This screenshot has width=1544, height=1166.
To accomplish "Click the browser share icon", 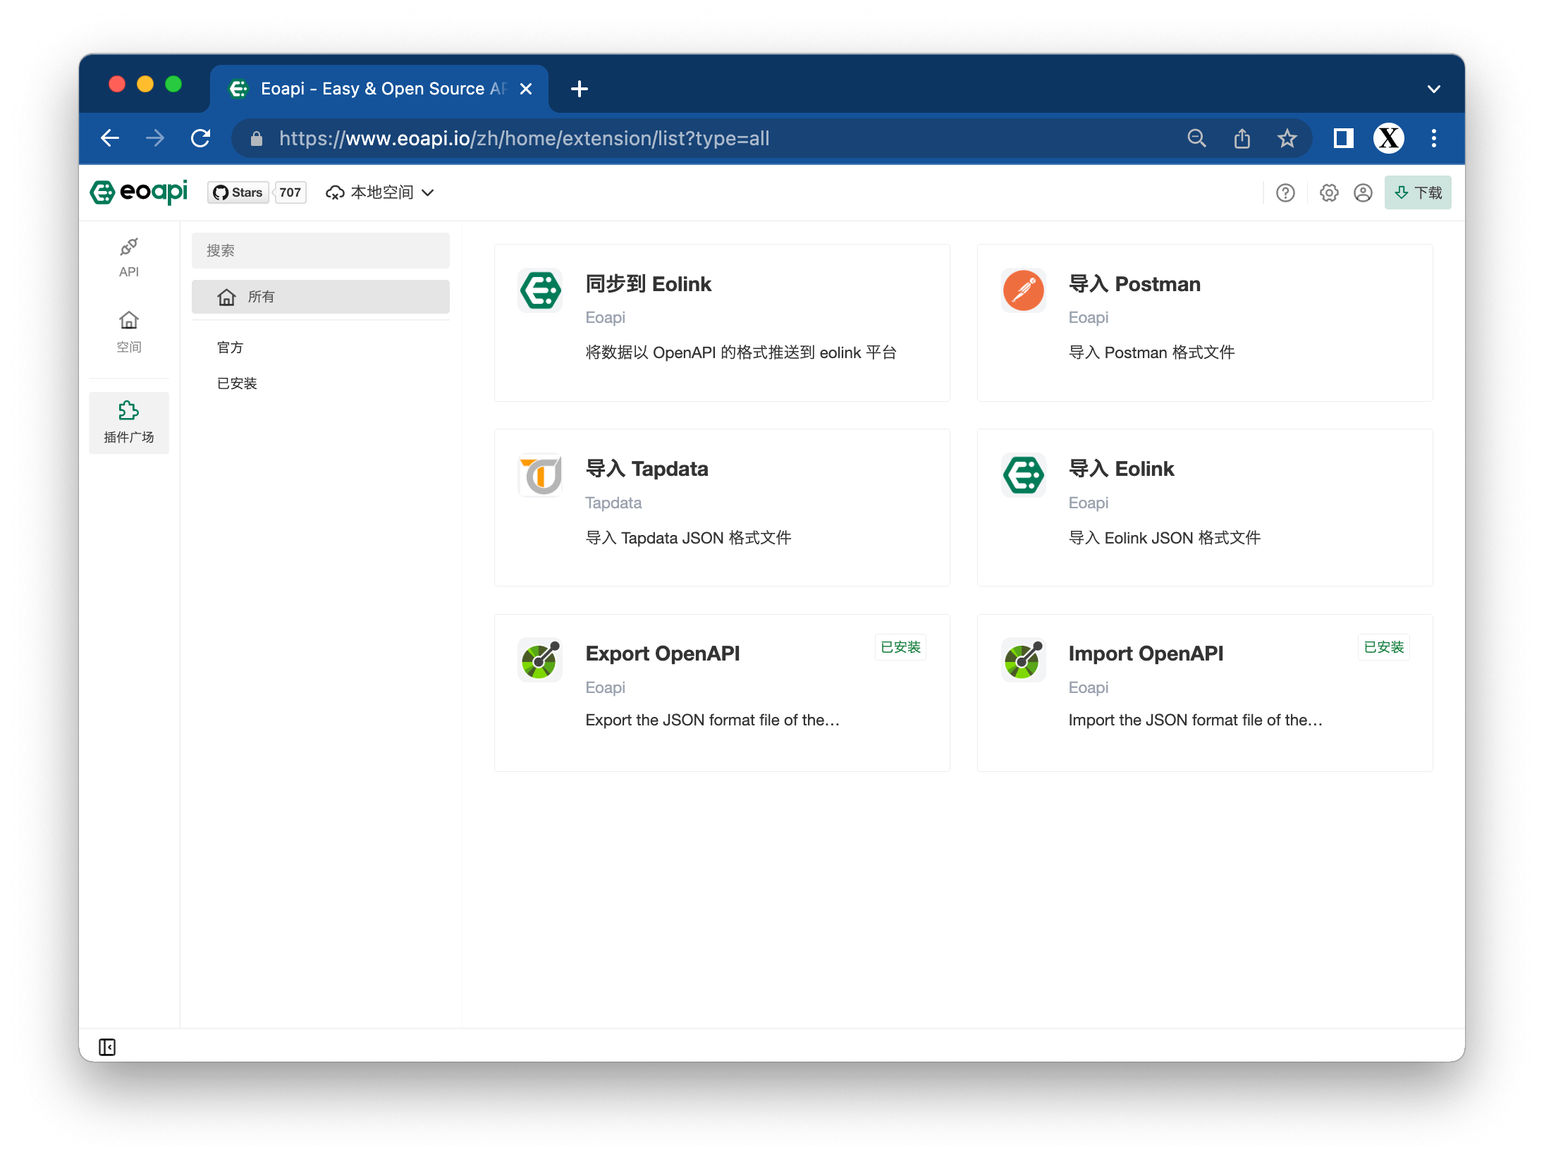I will pos(1242,138).
